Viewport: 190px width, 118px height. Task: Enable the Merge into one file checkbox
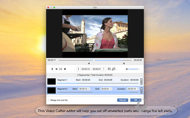(49, 100)
